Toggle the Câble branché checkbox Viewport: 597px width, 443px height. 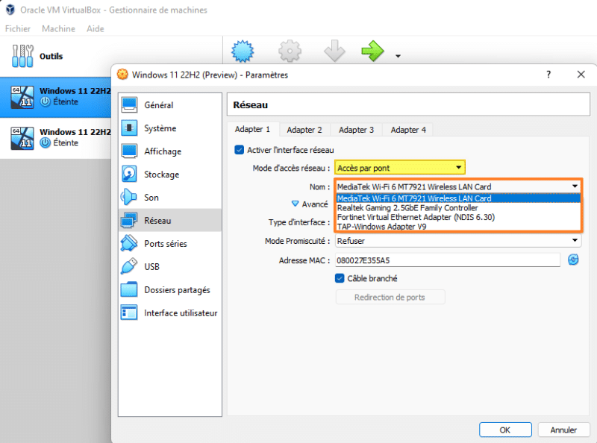point(340,278)
